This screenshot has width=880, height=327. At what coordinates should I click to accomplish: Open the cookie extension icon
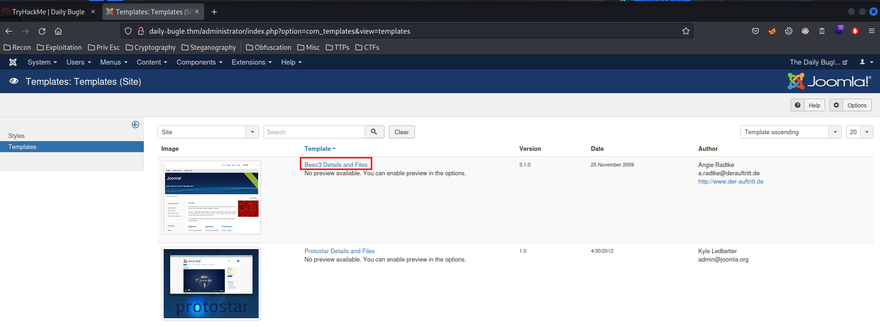[789, 31]
